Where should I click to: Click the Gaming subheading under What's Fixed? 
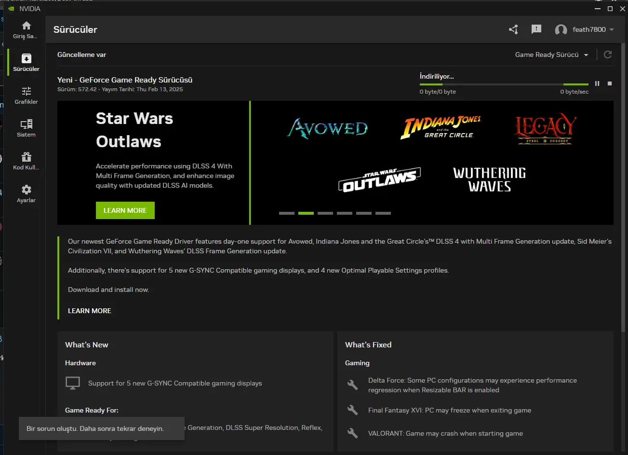357,363
